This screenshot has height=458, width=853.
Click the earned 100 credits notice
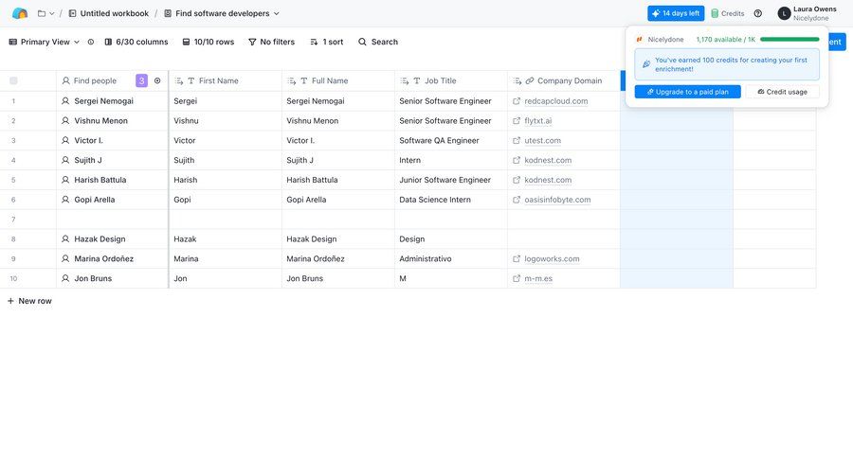[727, 64]
